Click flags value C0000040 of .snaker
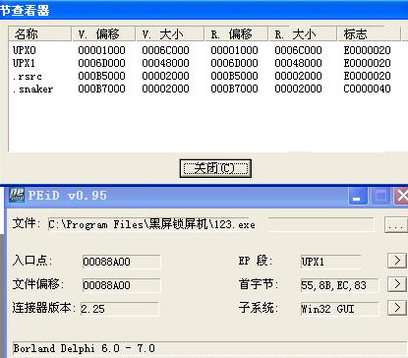Viewport: 408px width, 358px height. tap(367, 89)
